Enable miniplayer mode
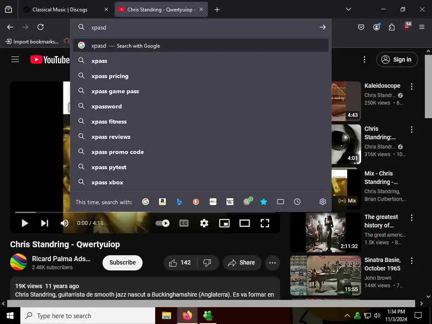432x324 pixels. (x=224, y=223)
